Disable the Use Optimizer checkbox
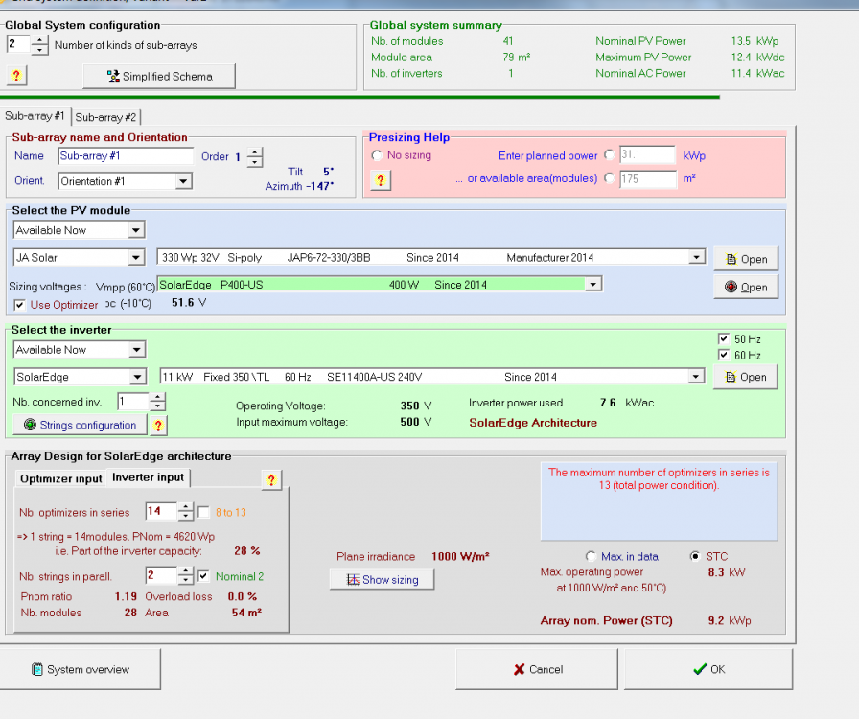This screenshot has height=719, width=859. click(x=21, y=305)
